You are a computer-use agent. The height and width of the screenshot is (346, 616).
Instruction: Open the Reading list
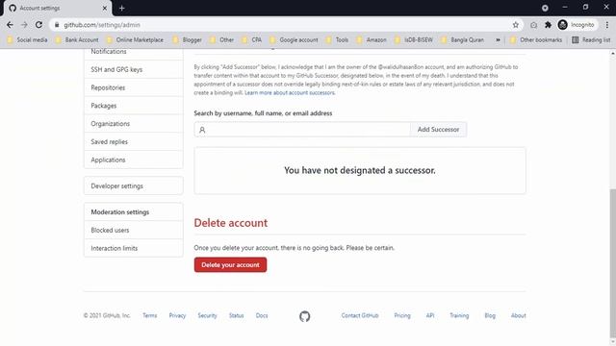coord(591,40)
